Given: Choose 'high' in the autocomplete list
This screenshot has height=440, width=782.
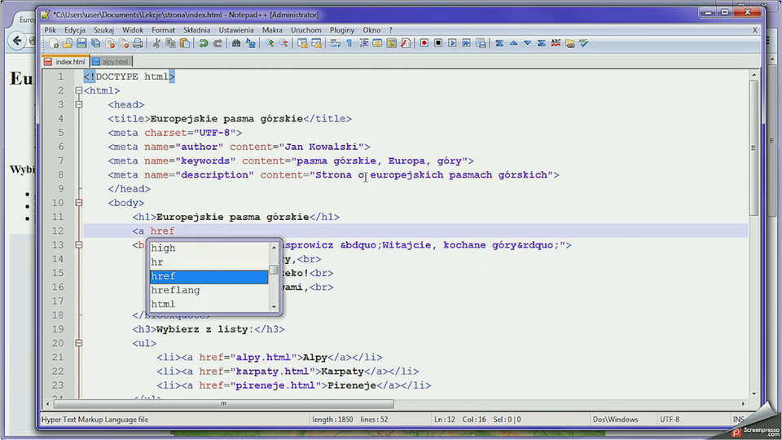Looking at the screenshot, I should click(209, 248).
